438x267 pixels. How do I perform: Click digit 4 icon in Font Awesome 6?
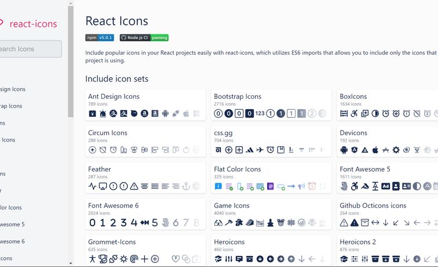pyautogui.click(x=134, y=222)
